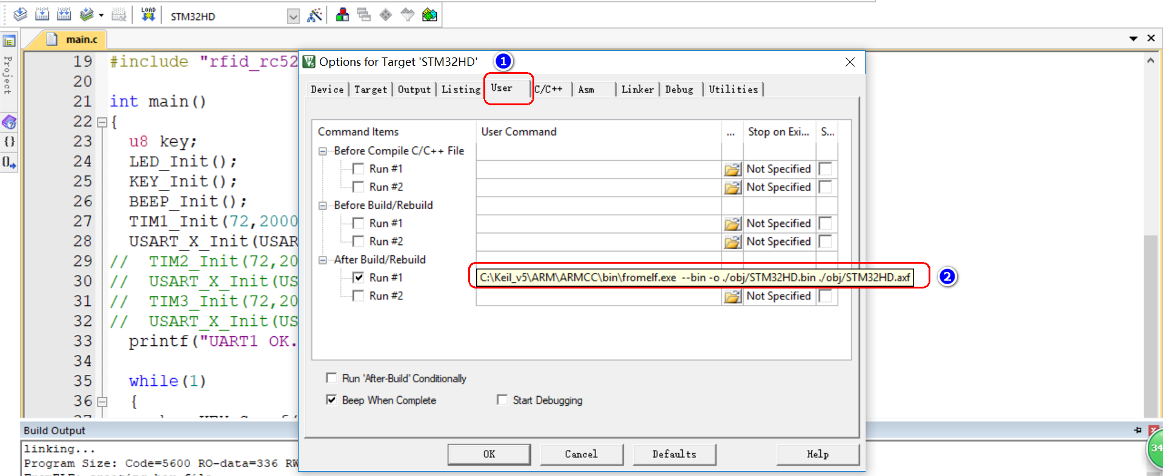
Task: Click the Defaults button
Action: (x=674, y=454)
